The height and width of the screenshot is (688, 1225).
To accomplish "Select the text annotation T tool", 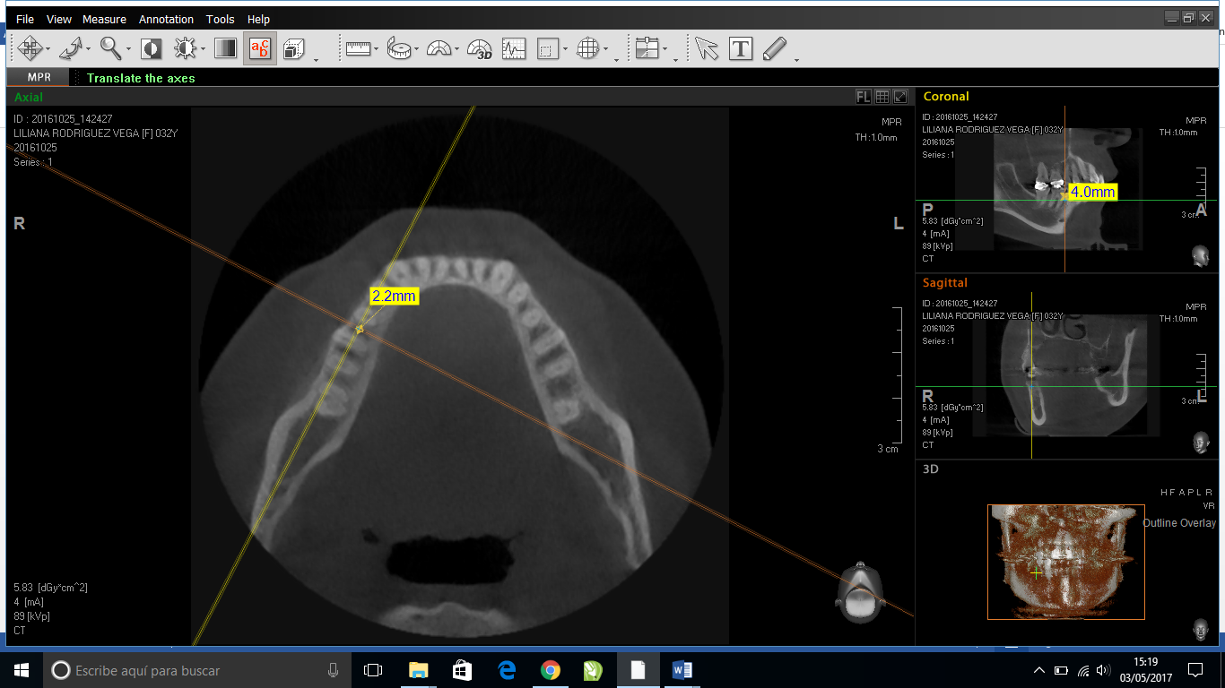I will tap(741, 49).
